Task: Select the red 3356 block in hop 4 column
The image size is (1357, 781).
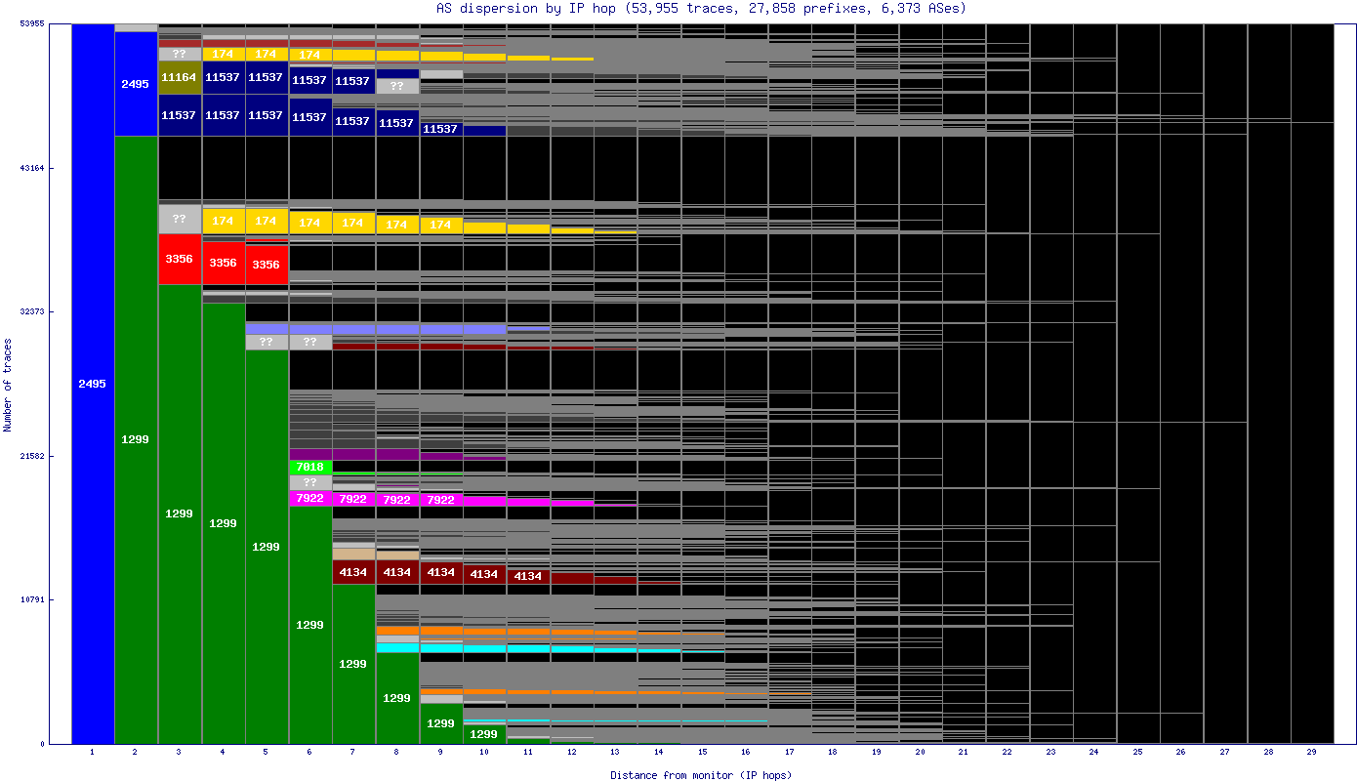Action: [224, 264]
